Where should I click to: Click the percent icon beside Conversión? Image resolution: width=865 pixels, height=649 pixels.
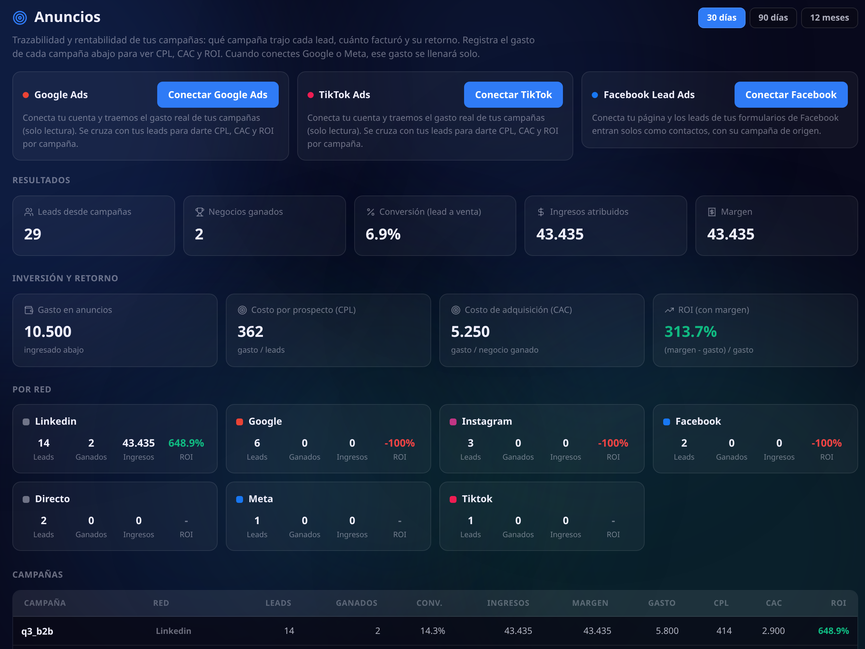coord(370,212)
